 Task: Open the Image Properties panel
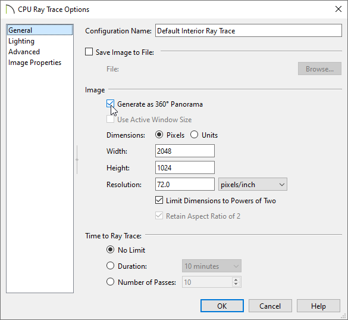pyautogui.click(x=35, y=63)
